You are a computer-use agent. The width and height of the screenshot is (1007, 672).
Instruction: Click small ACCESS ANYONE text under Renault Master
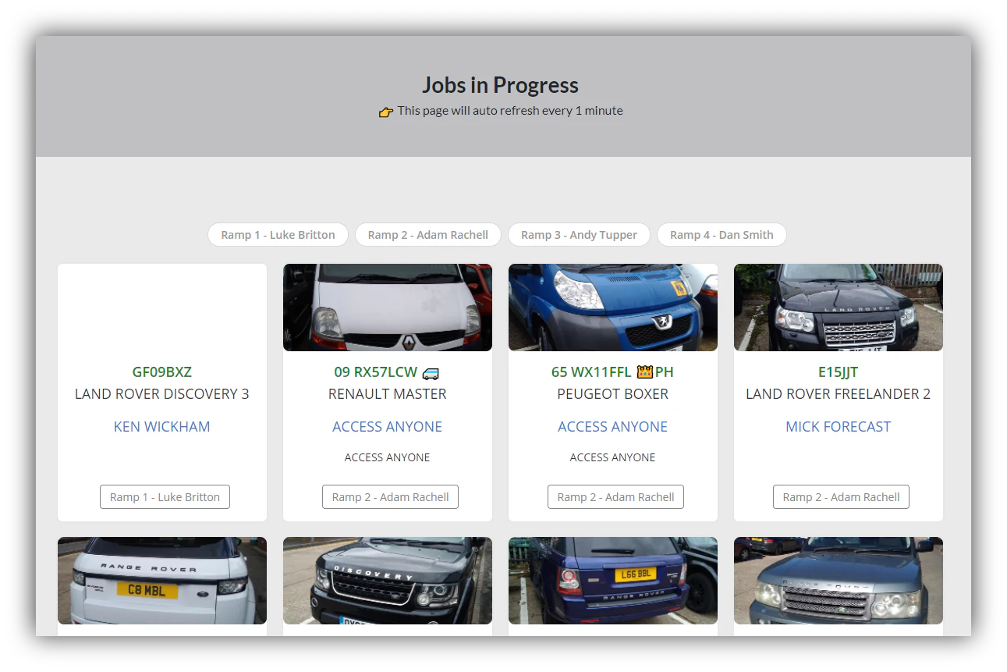pyautogui.click(x=388, y=457)
